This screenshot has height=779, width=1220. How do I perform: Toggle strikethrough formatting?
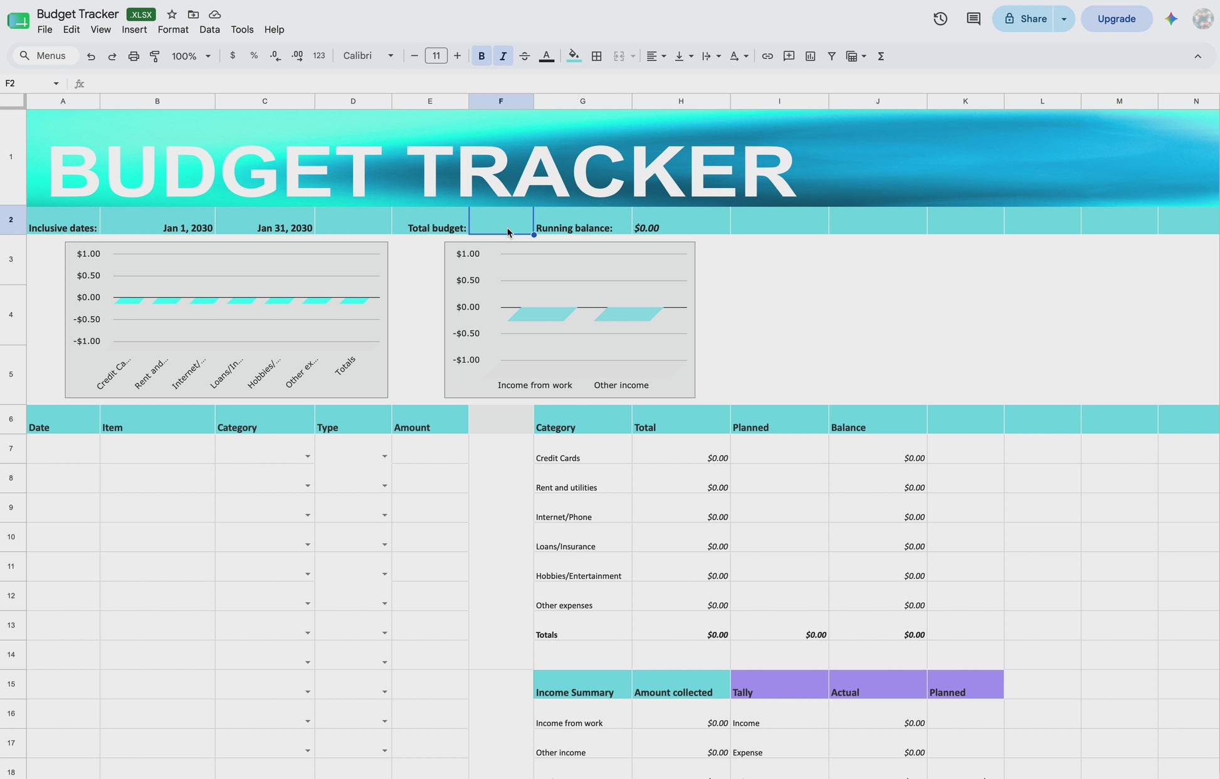[525, 56]
